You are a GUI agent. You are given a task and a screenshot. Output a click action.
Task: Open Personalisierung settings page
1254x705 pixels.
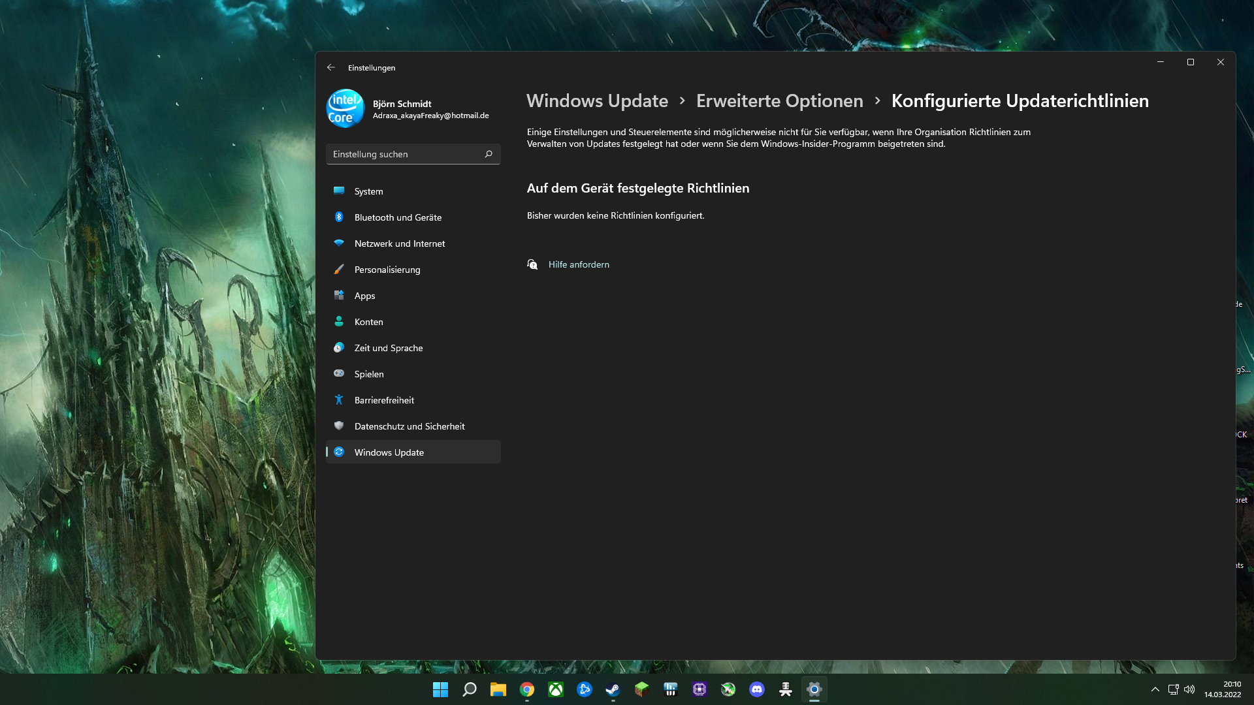[x=387, y=270]
